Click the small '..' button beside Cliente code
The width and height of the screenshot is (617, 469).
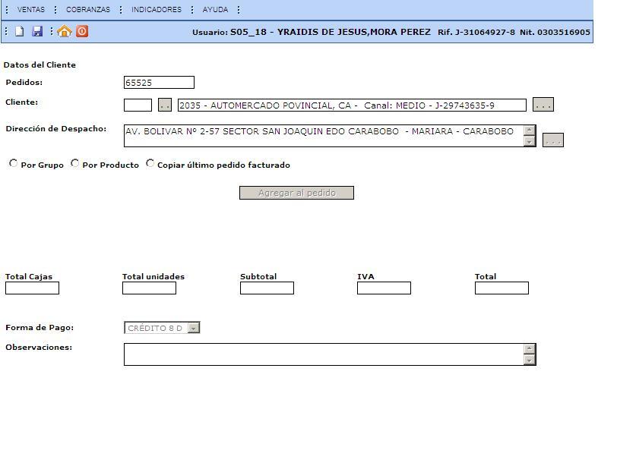tap(164, 105)
